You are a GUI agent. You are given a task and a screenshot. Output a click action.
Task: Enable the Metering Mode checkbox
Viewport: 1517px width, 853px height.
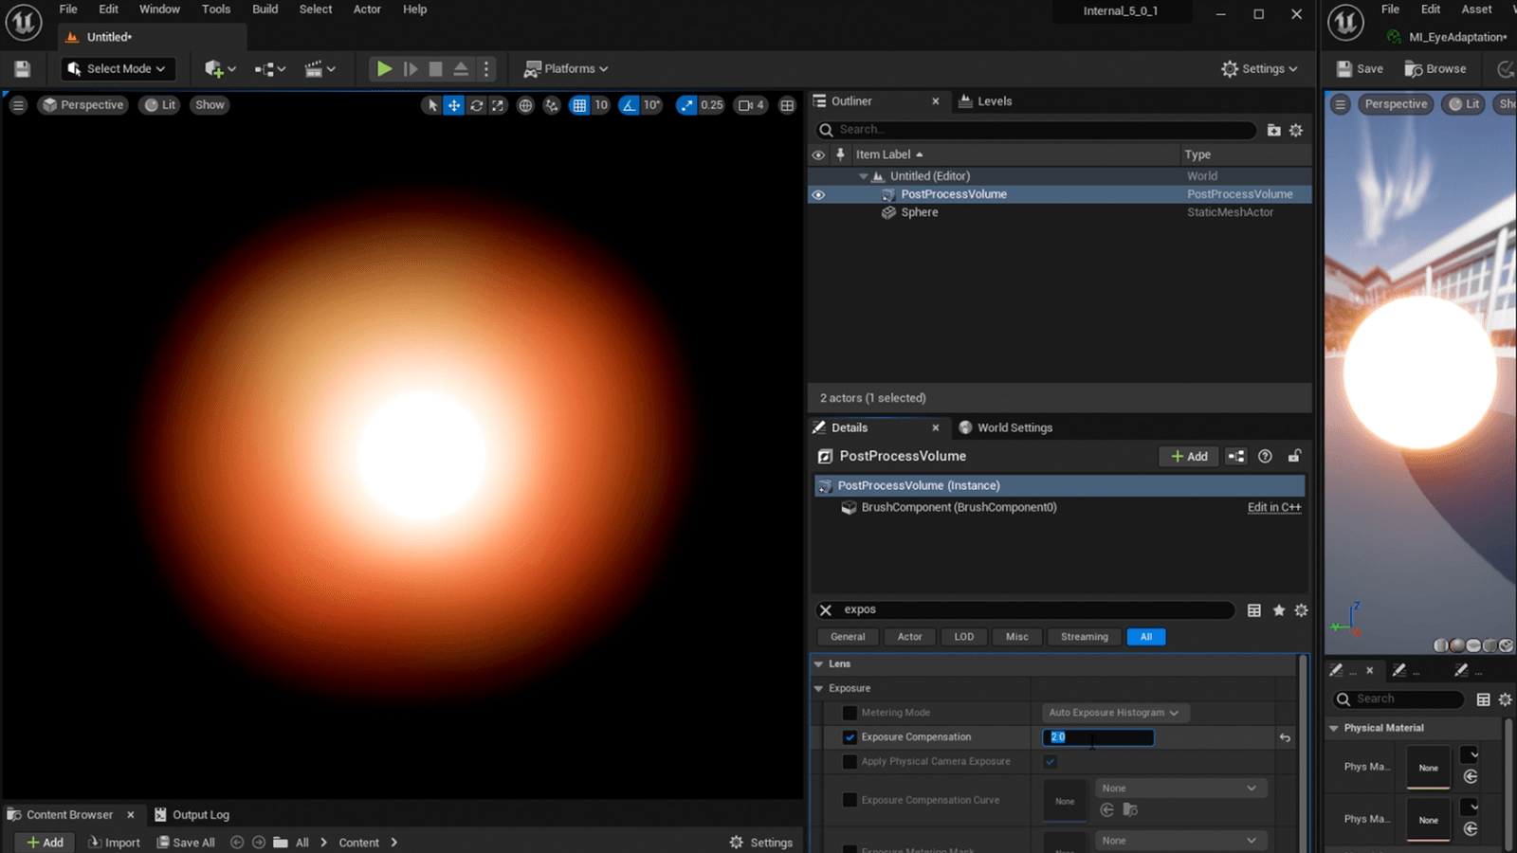point(850,712)
